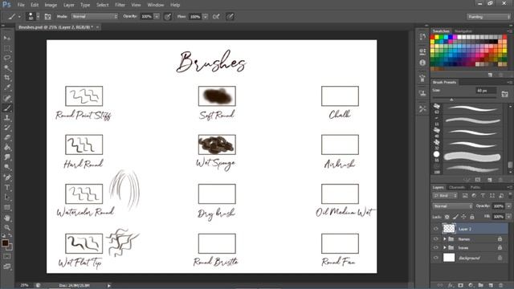Create a new swatch in Swatches panel
Screen dimensions: 514x289
pos(490,75)
